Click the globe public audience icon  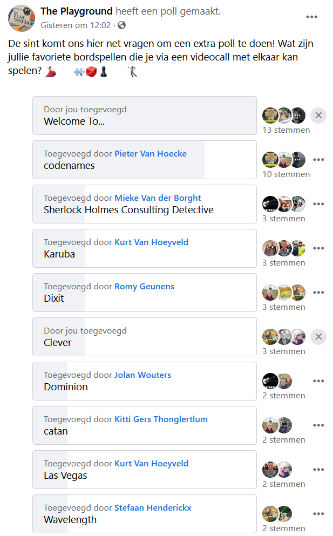(122, 25)
